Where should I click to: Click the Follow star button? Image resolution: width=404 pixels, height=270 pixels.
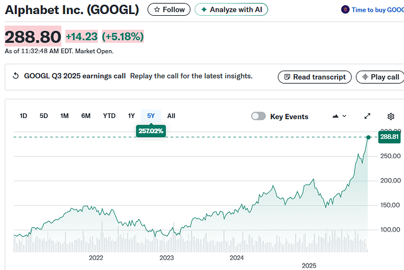pos(169,9)
